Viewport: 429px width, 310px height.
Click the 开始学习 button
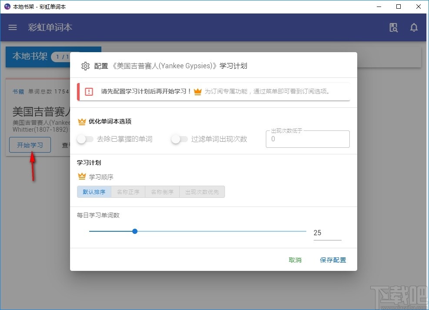point(30,145)
